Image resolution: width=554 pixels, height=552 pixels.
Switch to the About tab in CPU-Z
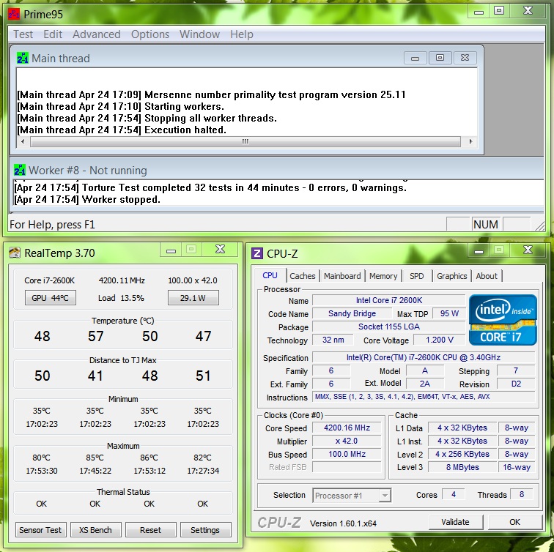pyautogui.click(x=487, y=276)
